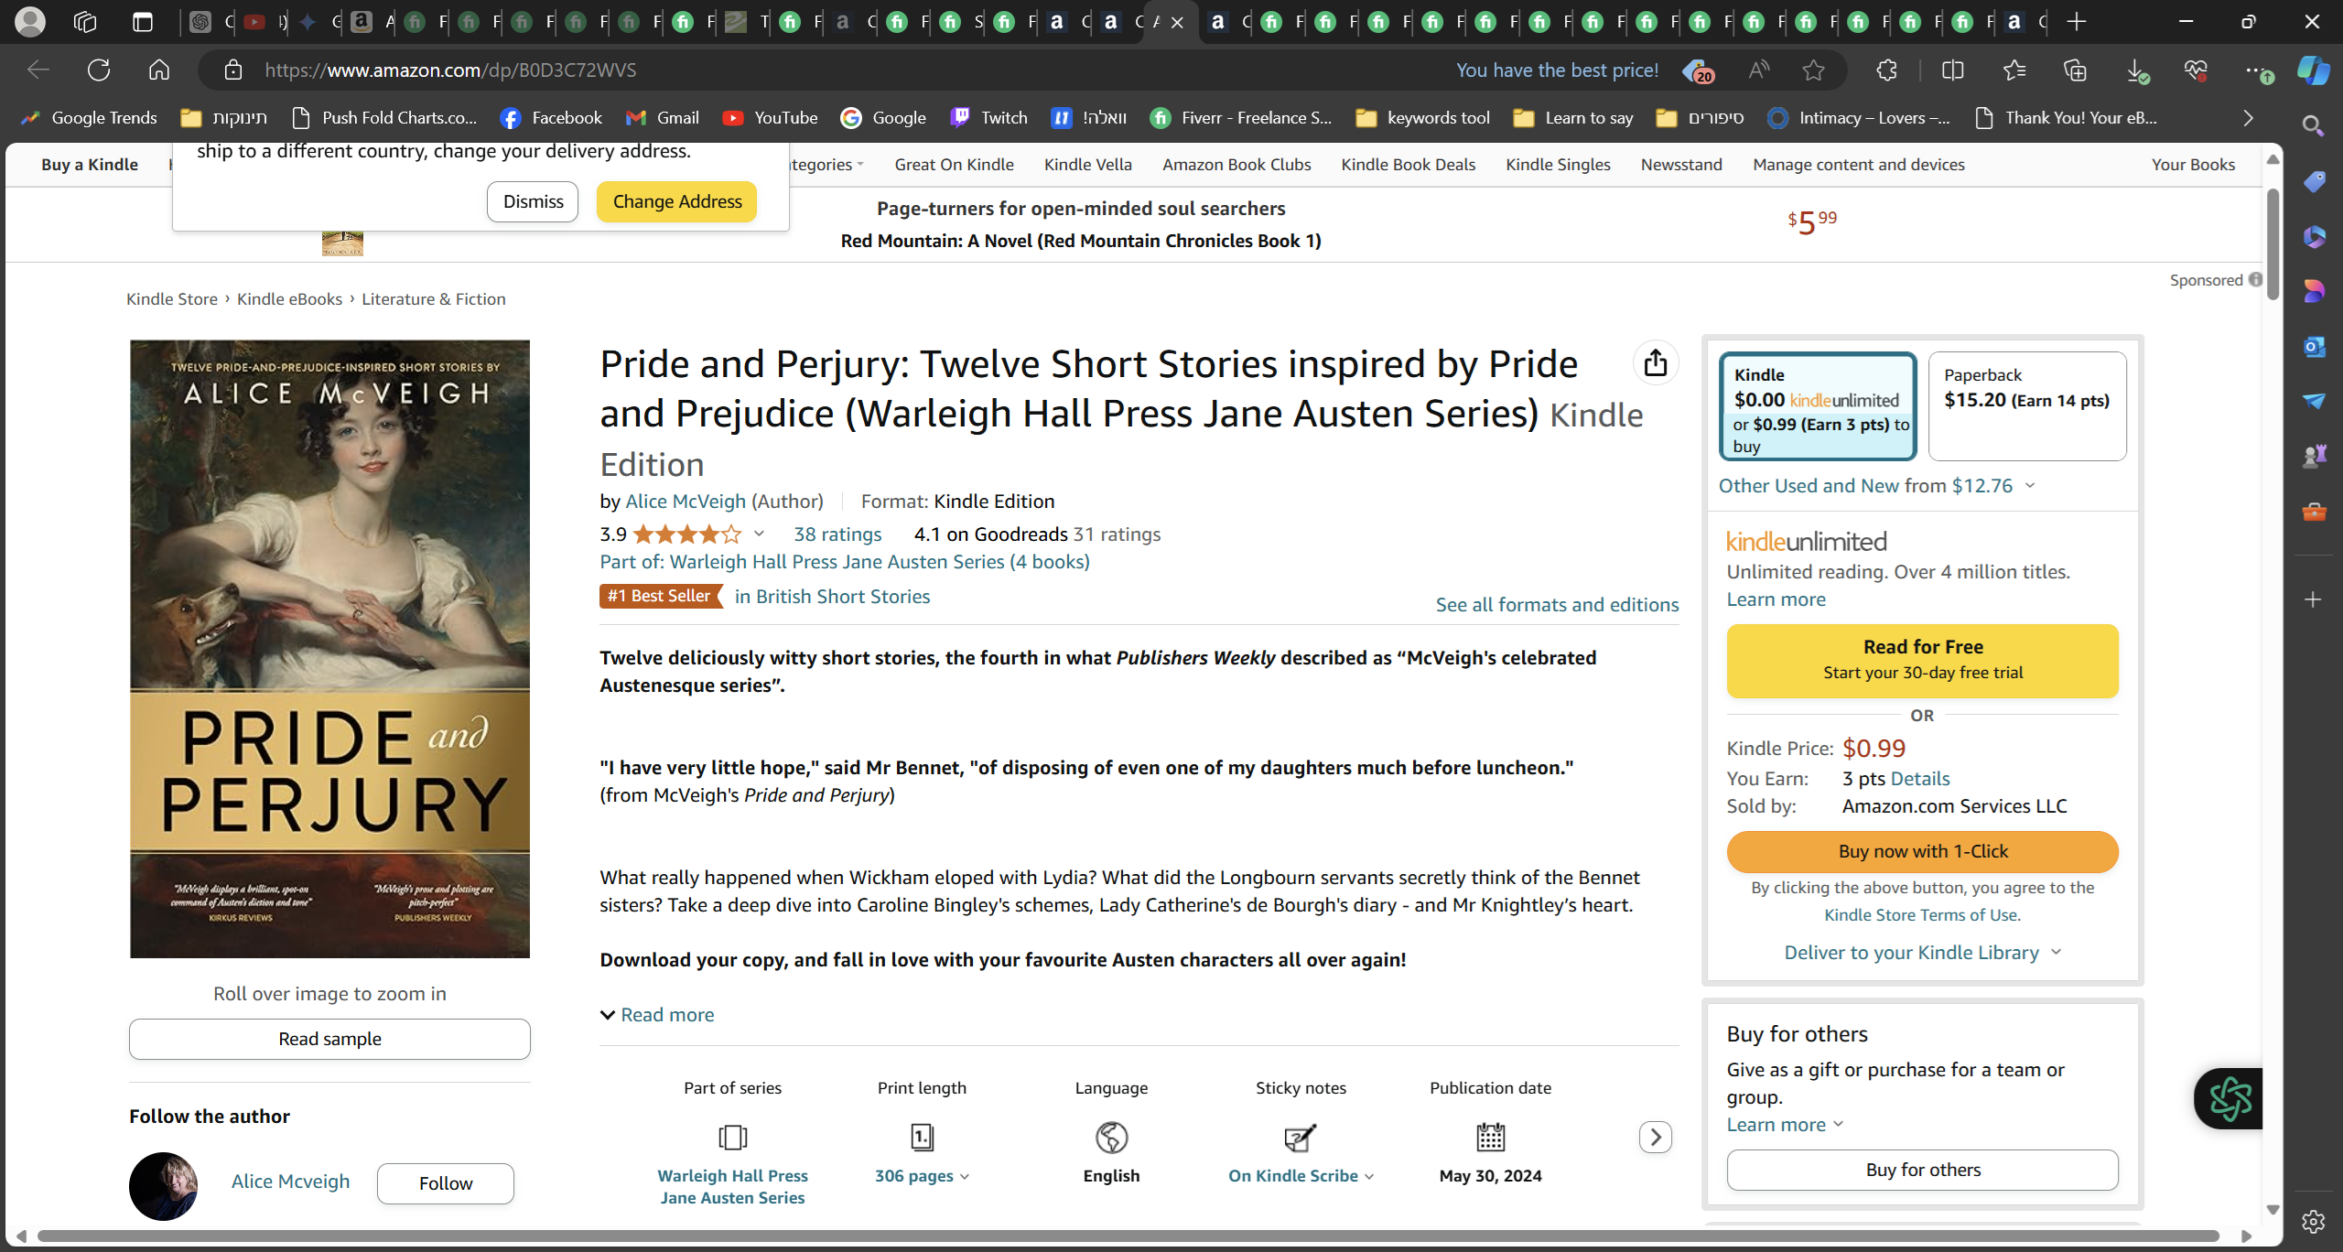
Task: Open the shopping coupons tag icon with badge 20
Action: pos(1697,70)
